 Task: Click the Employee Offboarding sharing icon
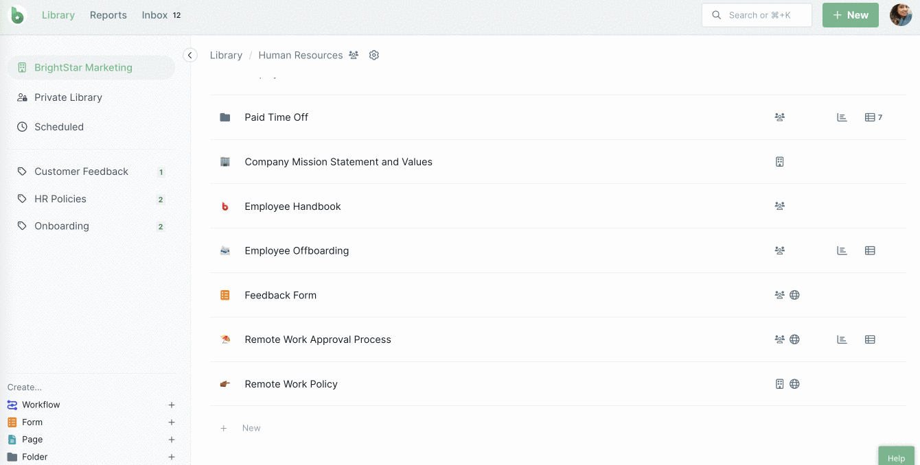[x=780, y=250]
